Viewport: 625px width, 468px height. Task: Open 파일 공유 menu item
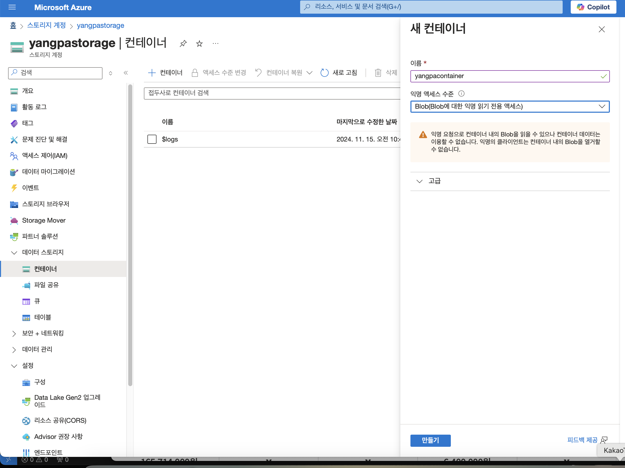46,285
